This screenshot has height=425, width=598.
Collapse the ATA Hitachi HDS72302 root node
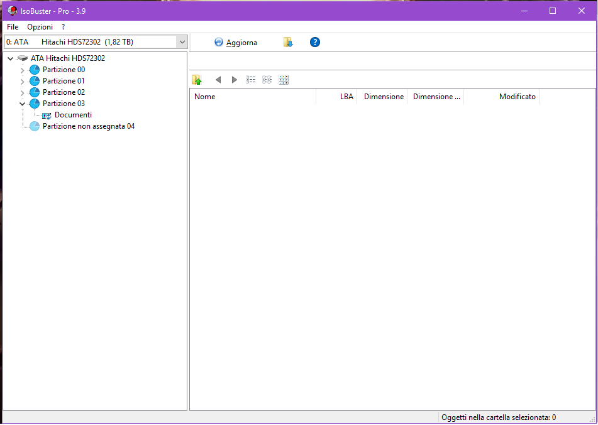[x=11, y=59]
